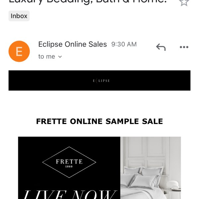Tap the Frette Online Sample Sale heading
The height and width of the screenshot is (199, 199).
[99, 121]
